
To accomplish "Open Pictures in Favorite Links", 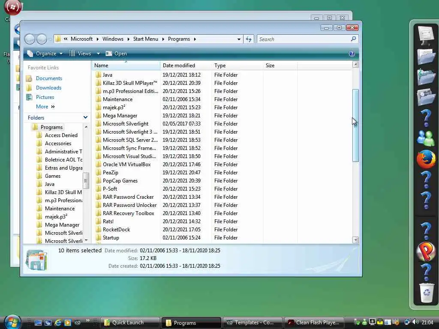I will click(45, 97).
